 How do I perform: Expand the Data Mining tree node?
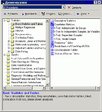(x=8, y=51)
